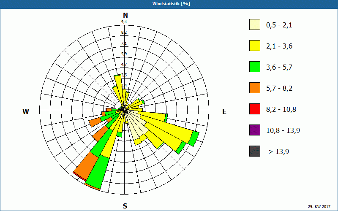Click the E compass label
338x211 pixels.
pos(224,111)
